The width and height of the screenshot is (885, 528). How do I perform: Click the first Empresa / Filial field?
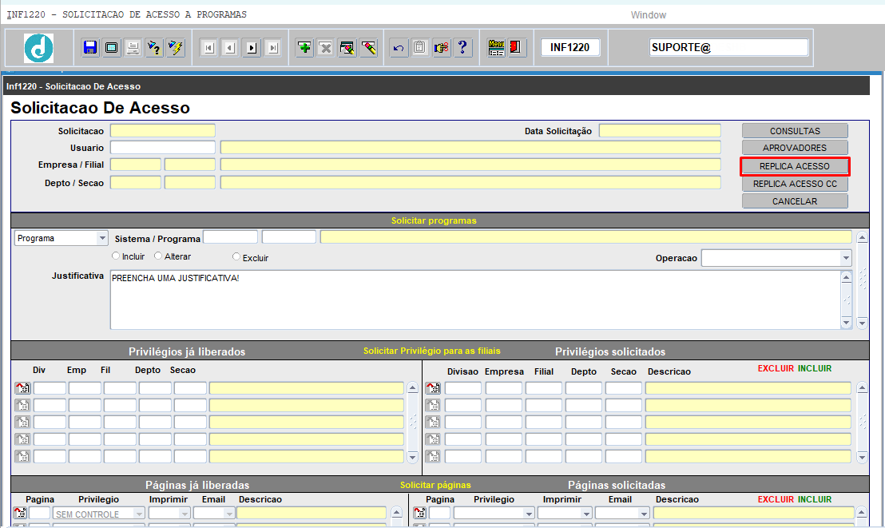click(136, 165)
